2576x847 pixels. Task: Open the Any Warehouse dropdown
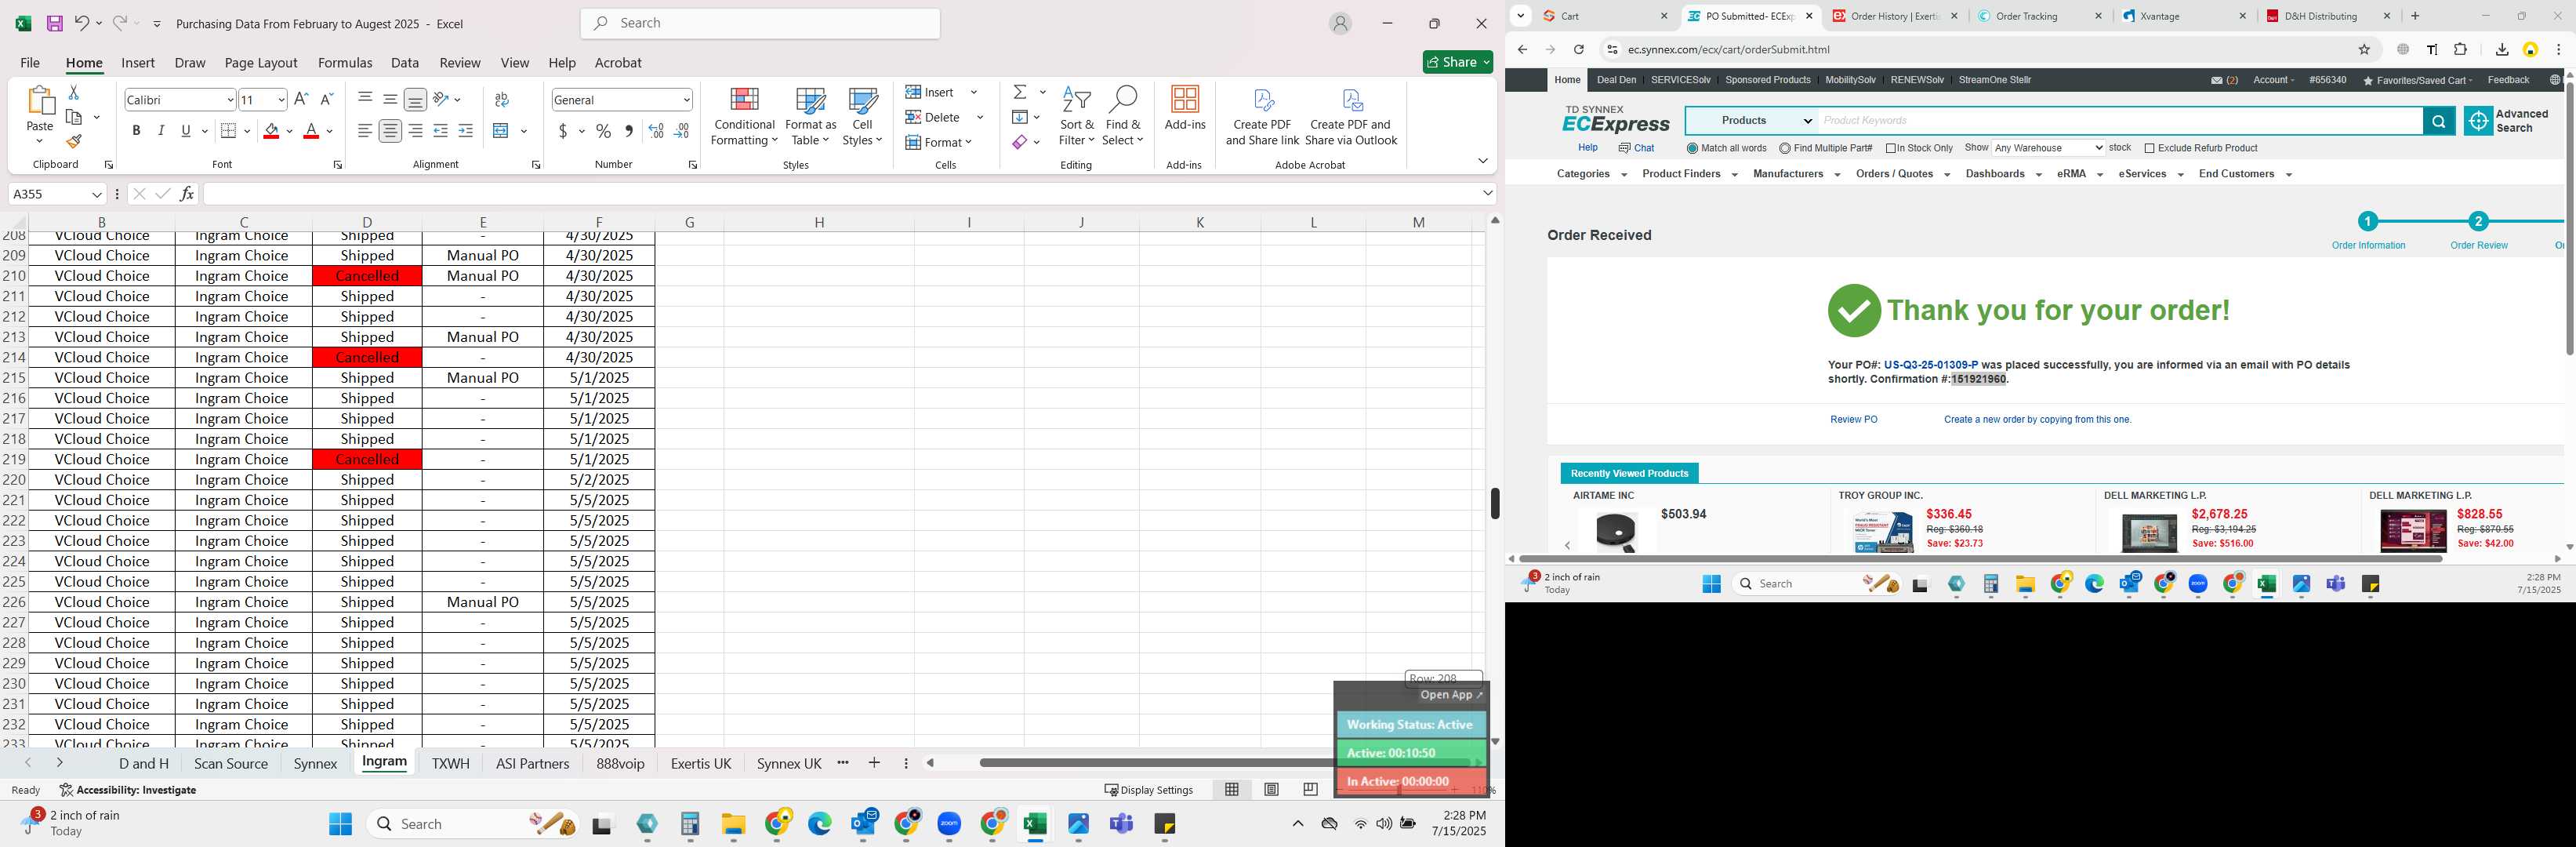pyautogui.click(x=2048, y=148)
